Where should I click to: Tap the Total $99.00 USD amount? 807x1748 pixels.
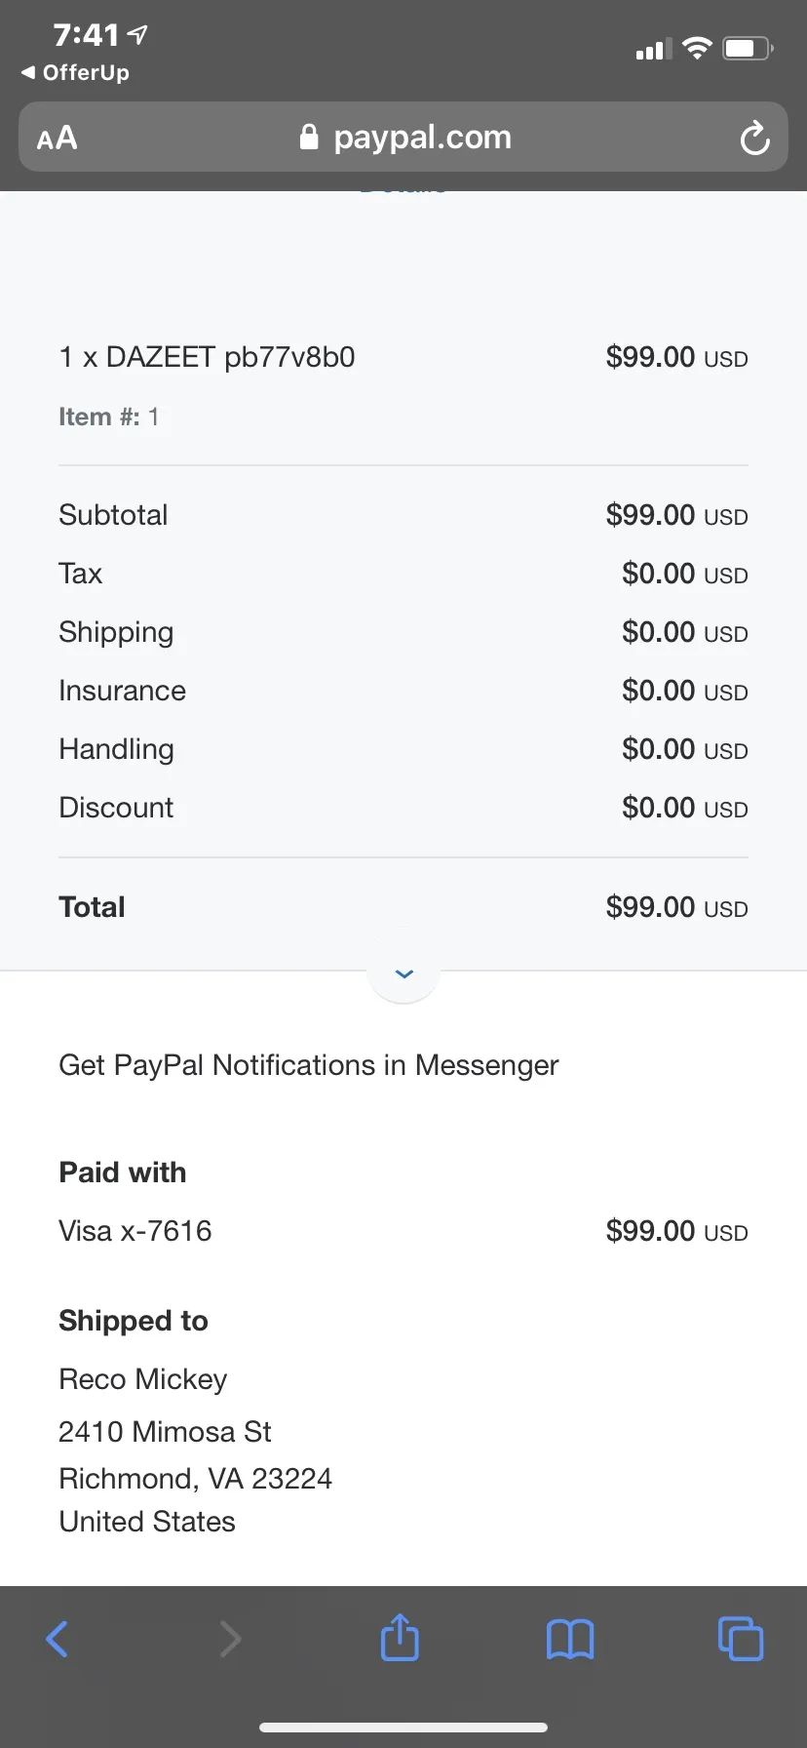[676, 907]
